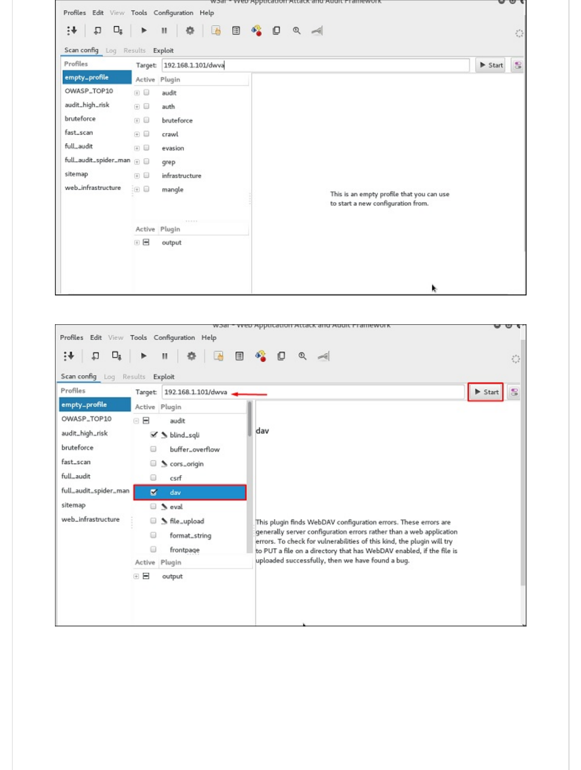Click the horn-shaped proxy icon in upper window
The height and width of the screenshot is (770, 581).
tap(317, 30)
